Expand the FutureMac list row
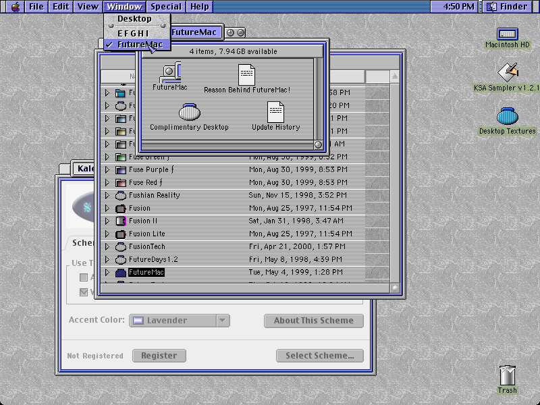The height and width of the screenshot is (405, 540). 107,273
